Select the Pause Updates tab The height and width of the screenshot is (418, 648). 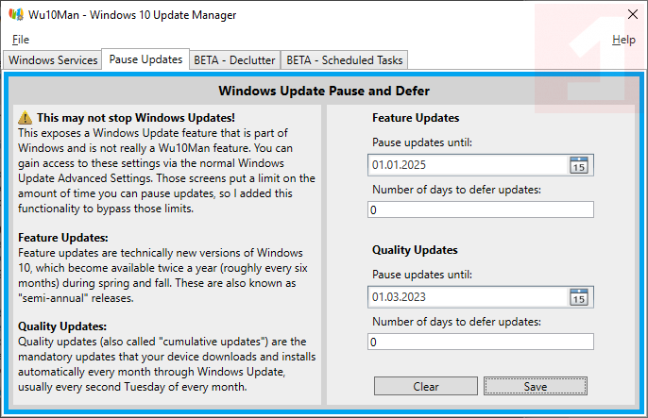(145, 59)
